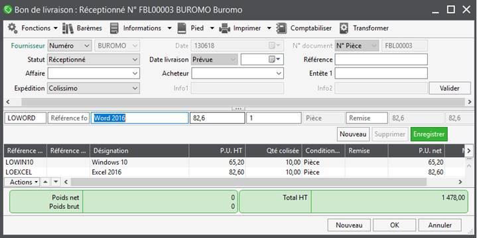Click the Qté colisée column header
Image resolution: width=477 pixels, height=238 pixels.
coord(274,151)
